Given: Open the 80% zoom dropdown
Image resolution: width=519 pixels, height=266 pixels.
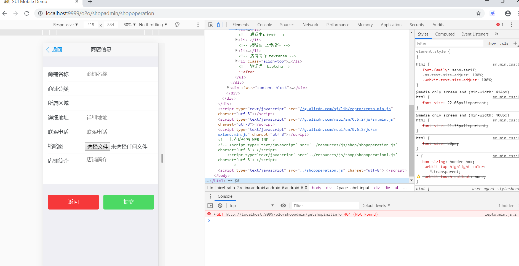Looking at the screenshot, I should pyautogui.click(x=130, y=25).
